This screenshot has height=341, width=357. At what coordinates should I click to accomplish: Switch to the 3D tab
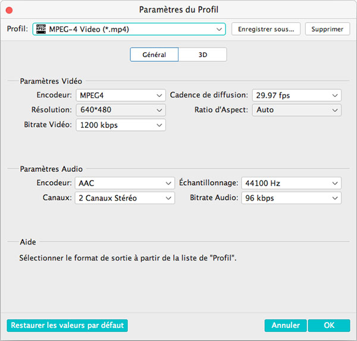point(203,55)
